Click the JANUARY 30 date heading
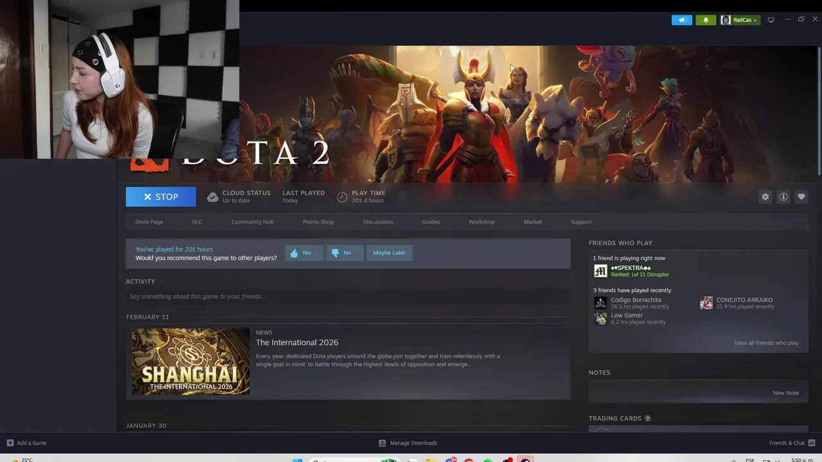Screen dimensions: 822x462 [146, 425]
